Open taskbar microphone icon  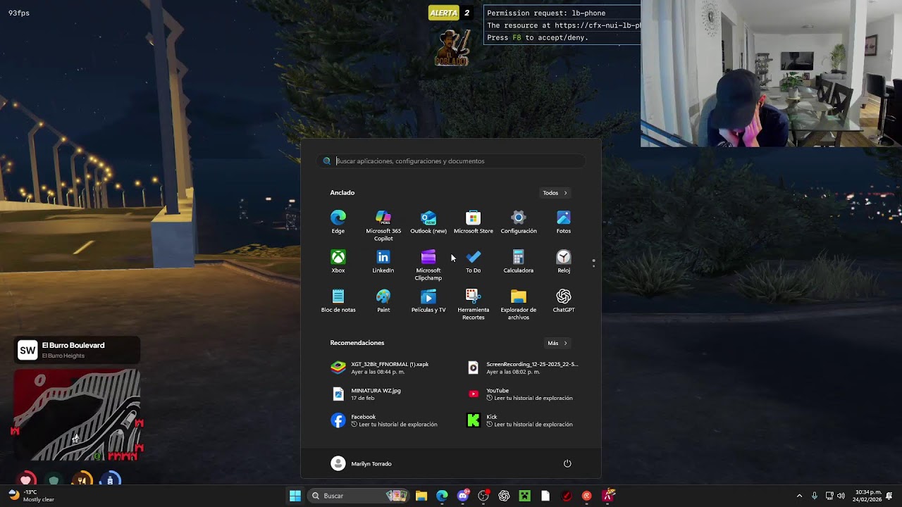pyautogui.click(x=815, y=496)
